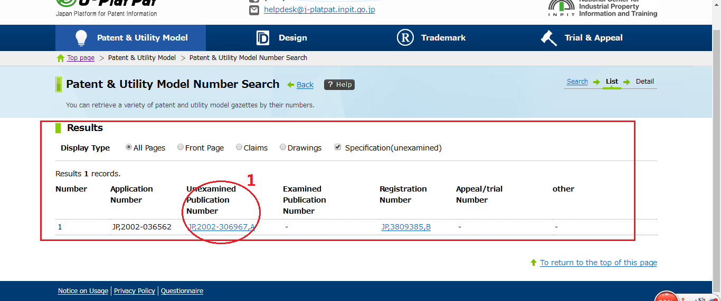Open the Trademark menu tab

pyautogui.click(x=443, y=38)
